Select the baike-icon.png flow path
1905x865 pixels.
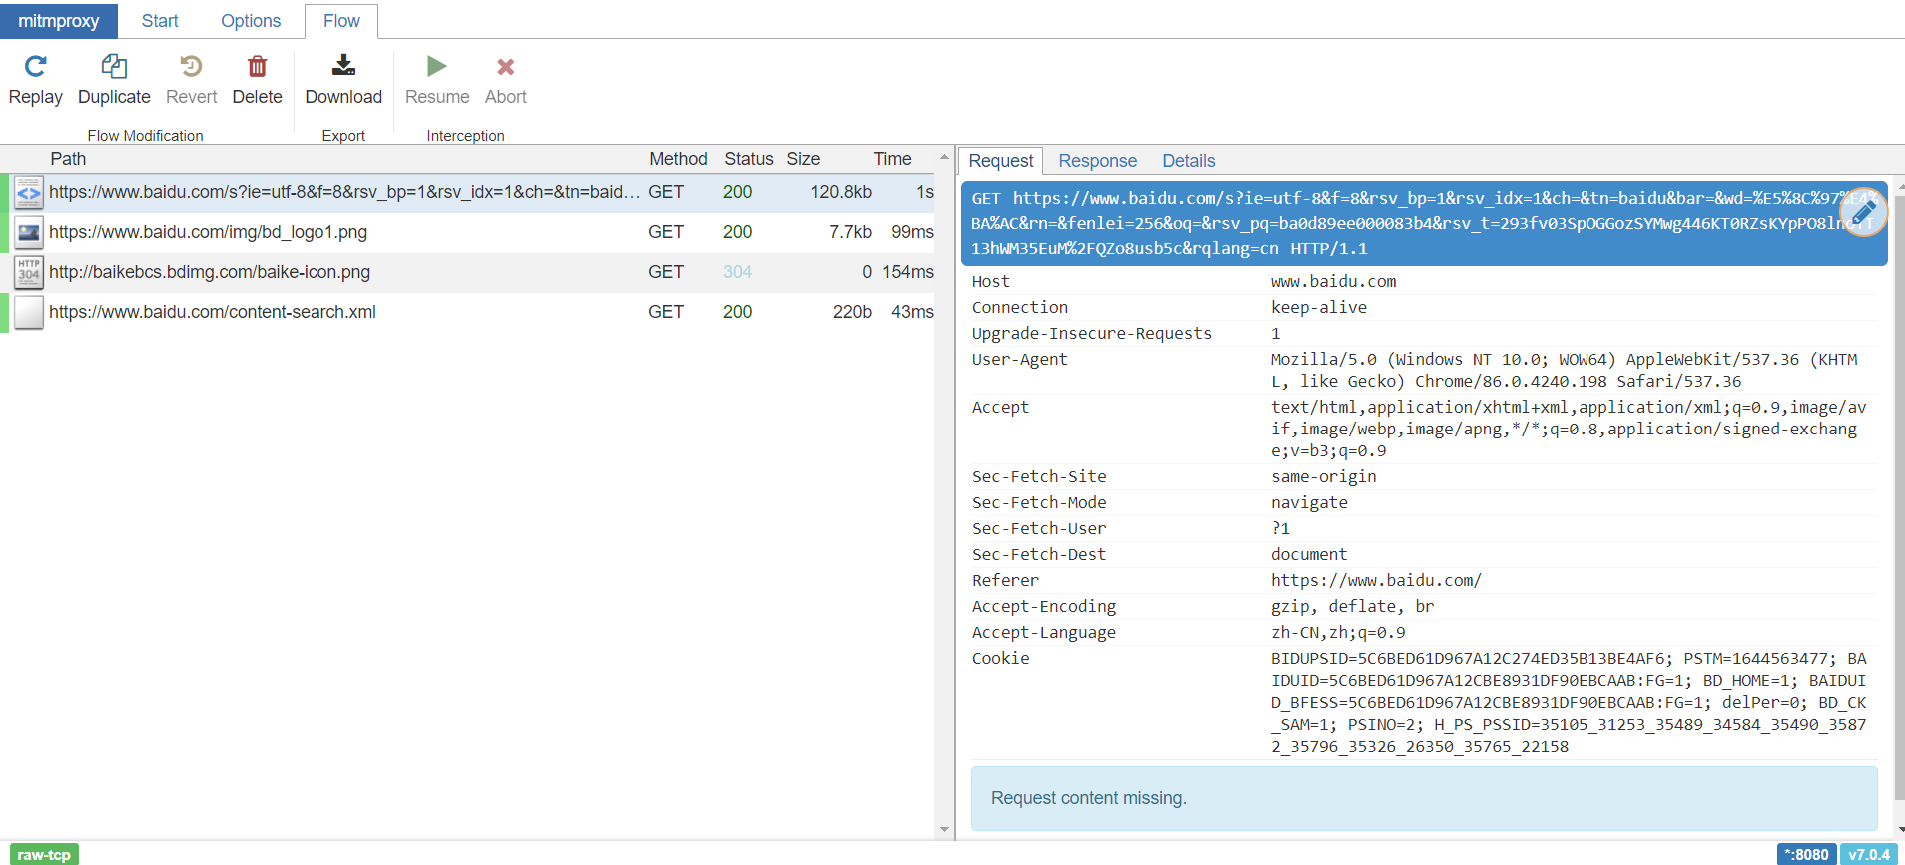click(x=210, y=272)
